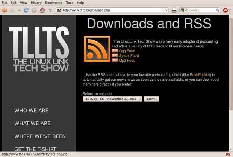Open the Mp3 Feed link

pyautogui.click(x=127, y=61)
